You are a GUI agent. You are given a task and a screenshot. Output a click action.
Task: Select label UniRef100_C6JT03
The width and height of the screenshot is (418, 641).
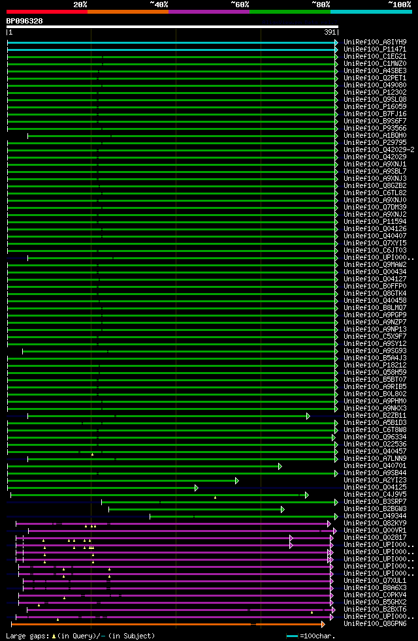pyautogui.click(x=375, y=250)
